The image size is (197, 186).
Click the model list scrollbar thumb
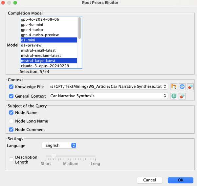point(79,28)
